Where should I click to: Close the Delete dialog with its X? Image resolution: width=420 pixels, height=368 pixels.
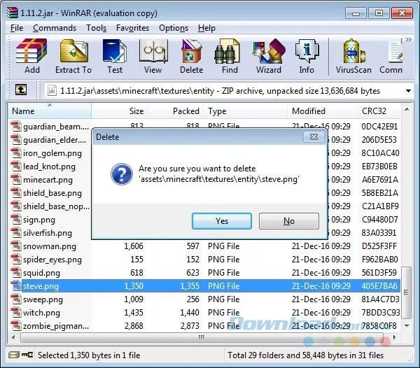tap(314, 136)
